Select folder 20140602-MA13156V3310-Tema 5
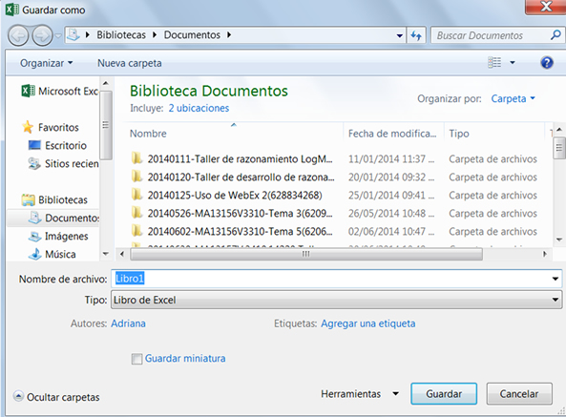 click(232, 231)
